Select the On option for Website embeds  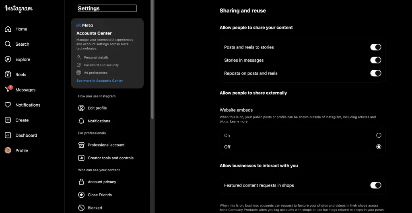pyautogui.click(x=378, y=136)
